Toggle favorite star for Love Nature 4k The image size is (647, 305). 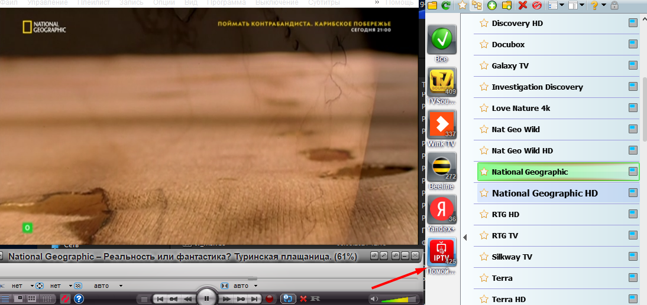[484, 108]
